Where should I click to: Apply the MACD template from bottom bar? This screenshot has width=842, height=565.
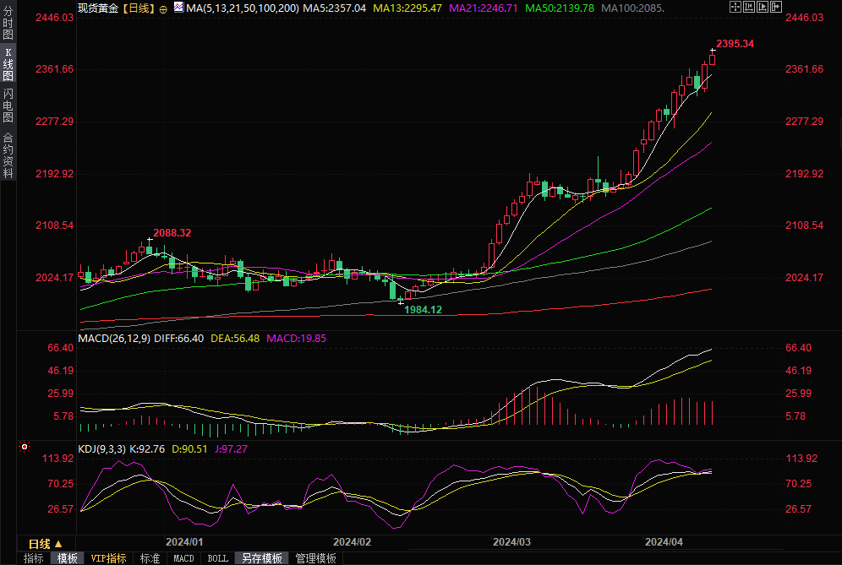coord(183,558)
